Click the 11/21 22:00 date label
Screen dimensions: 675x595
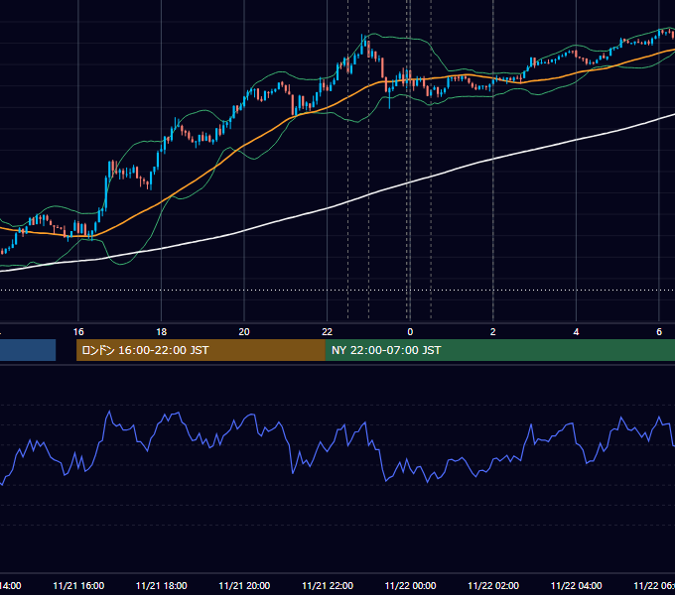pos(328,586)
